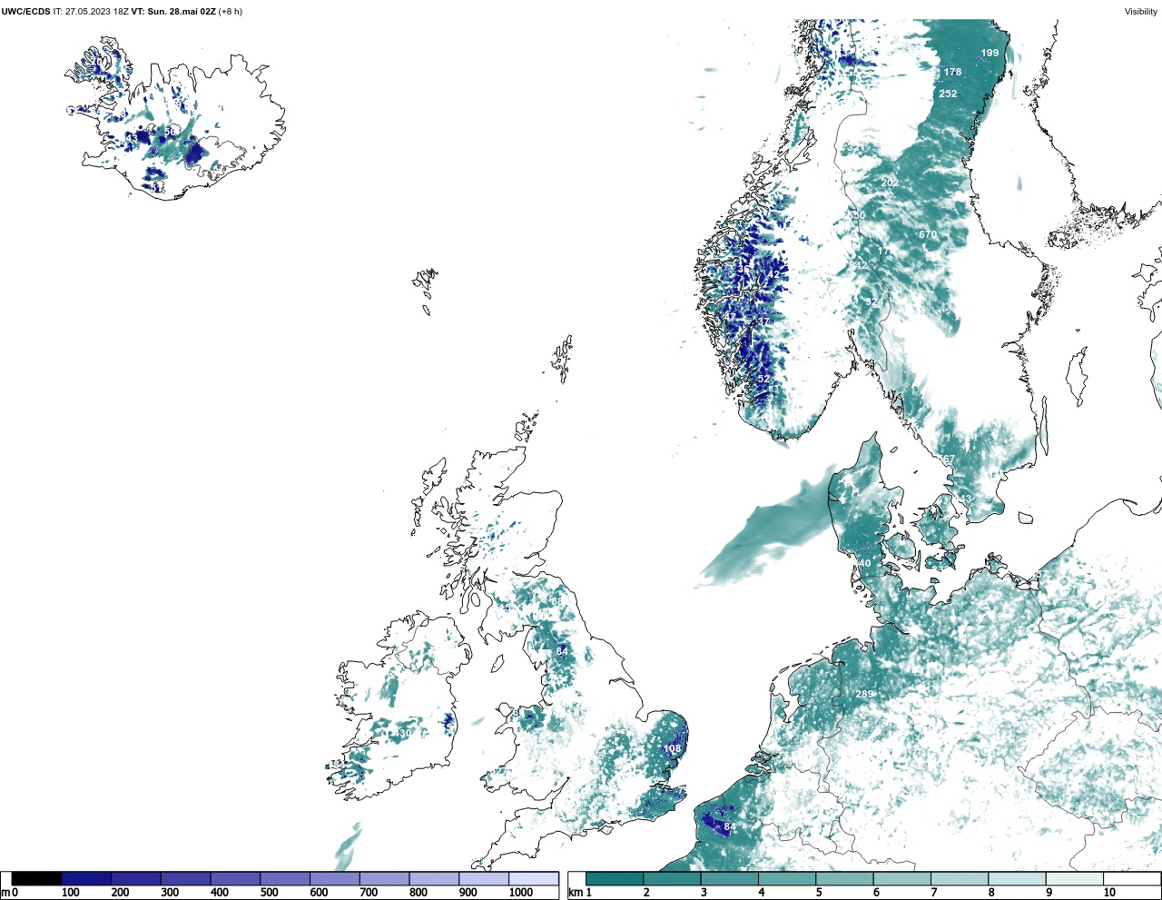Click the '5' tick label on km scale
1162x900 pixels.
click(x=819, y=893)
